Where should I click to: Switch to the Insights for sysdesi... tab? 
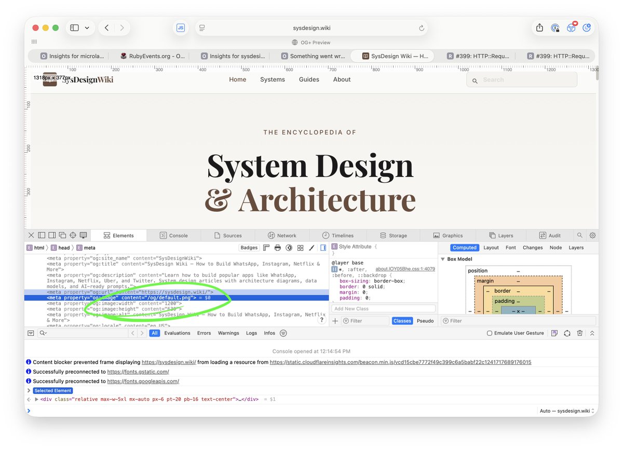pyautogui.click(x=233, y=56)
